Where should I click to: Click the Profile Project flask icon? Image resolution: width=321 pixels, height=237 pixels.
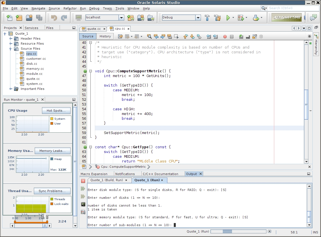click(x=256, y=18)
